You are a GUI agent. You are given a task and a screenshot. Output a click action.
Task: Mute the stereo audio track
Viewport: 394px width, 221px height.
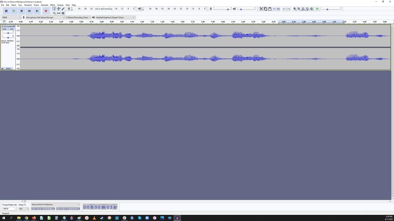pos(4,29)
